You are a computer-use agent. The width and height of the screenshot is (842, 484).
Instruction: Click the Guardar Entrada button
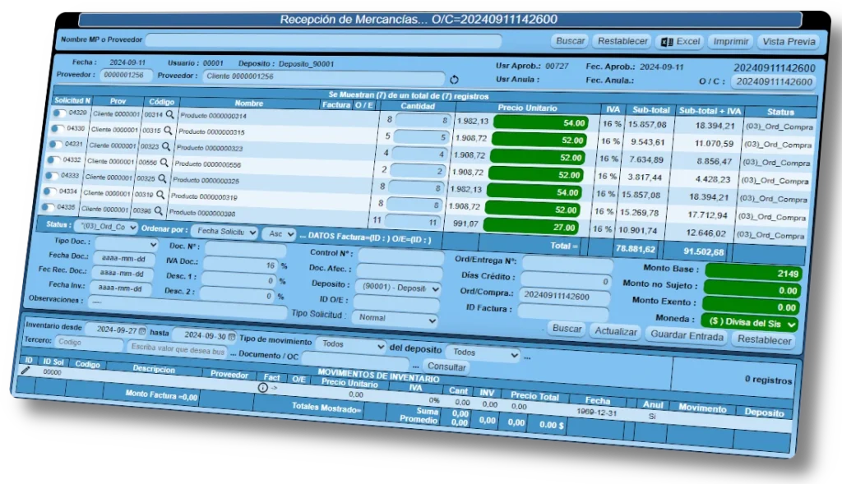(x=687, y=337)
